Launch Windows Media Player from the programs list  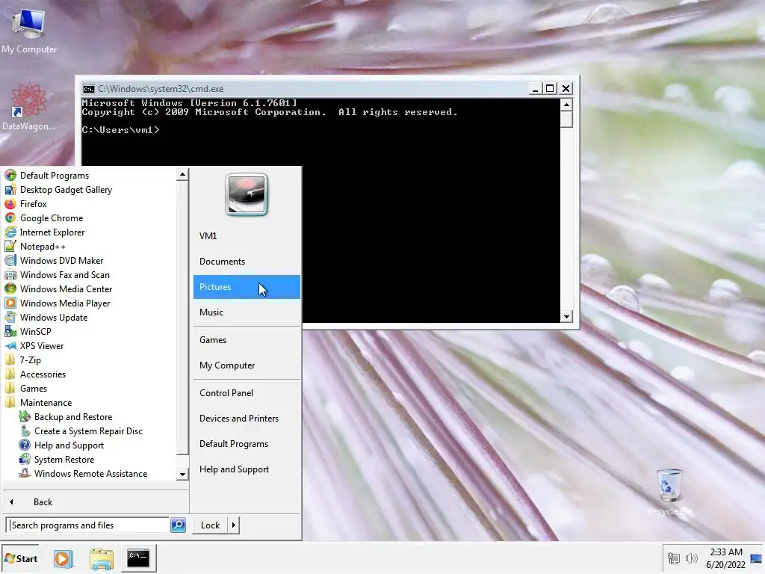pos(57,303)
